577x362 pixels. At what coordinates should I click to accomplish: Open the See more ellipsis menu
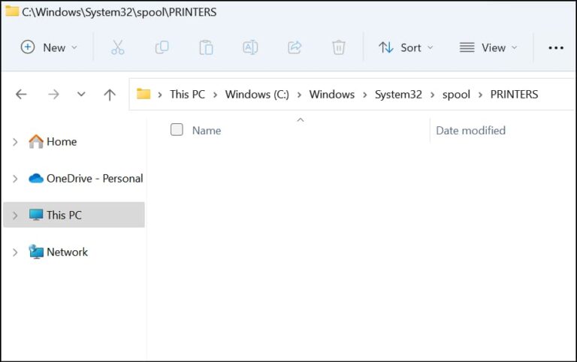[556, 47]
